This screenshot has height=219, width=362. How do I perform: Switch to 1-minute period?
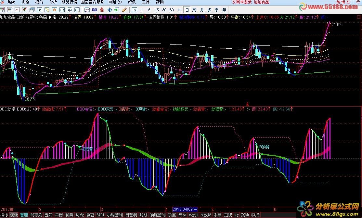[x=142, y=10]
